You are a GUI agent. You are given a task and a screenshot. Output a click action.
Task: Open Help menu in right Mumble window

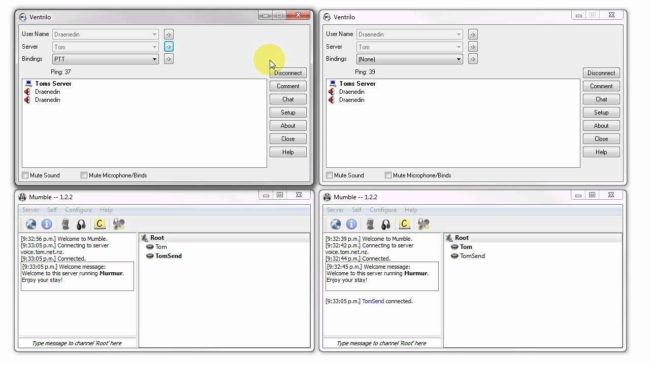(411, 210)
